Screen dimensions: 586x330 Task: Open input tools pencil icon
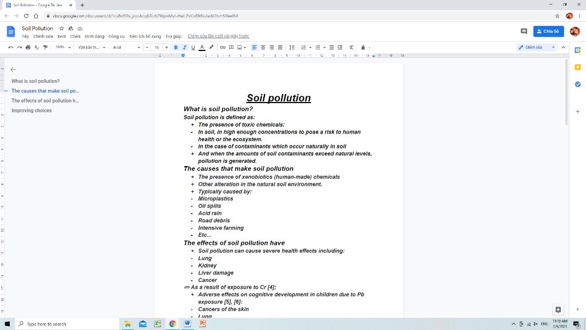coord(363,48)
